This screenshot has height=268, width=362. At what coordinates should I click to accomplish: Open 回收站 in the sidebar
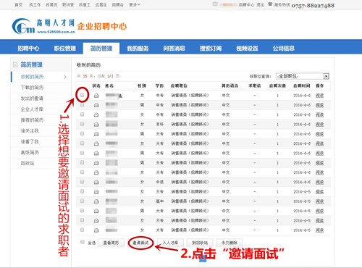(x=28, y=164)
